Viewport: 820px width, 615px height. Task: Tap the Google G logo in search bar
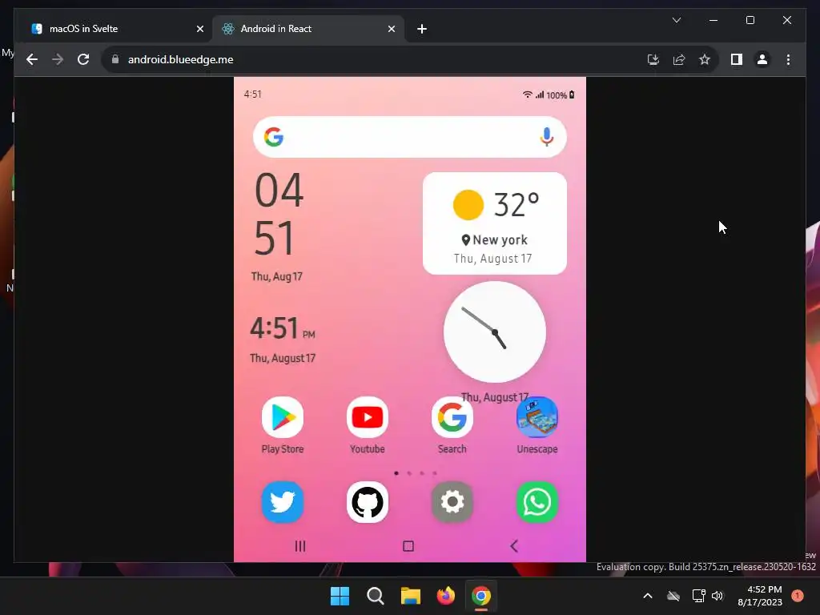[x=274, y=137]
